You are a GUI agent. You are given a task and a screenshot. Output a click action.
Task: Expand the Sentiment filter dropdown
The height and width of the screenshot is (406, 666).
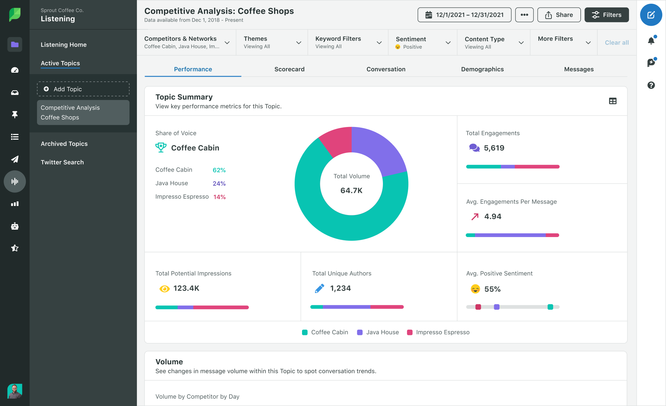[x=447, y=42]
